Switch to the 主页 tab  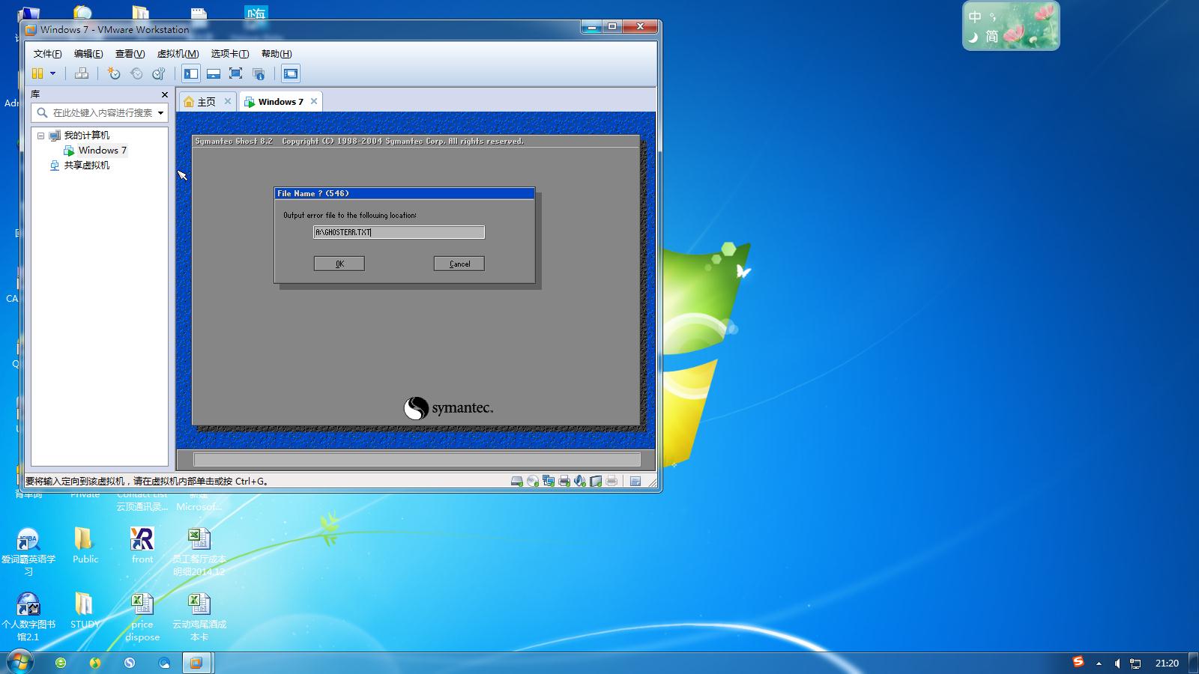[200, 102]
